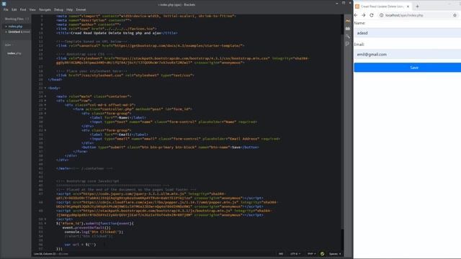Screen dimensions: 461x259
Task: Open the Navigate menu in Brackets
Action: (45, 9)
